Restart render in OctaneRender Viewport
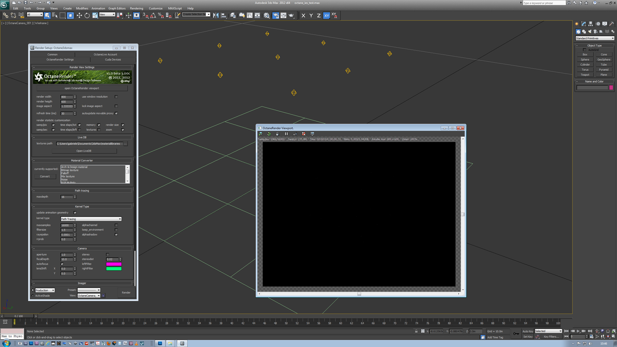The image size is (617, 347). pyautogui.click(x=269, y=134)
